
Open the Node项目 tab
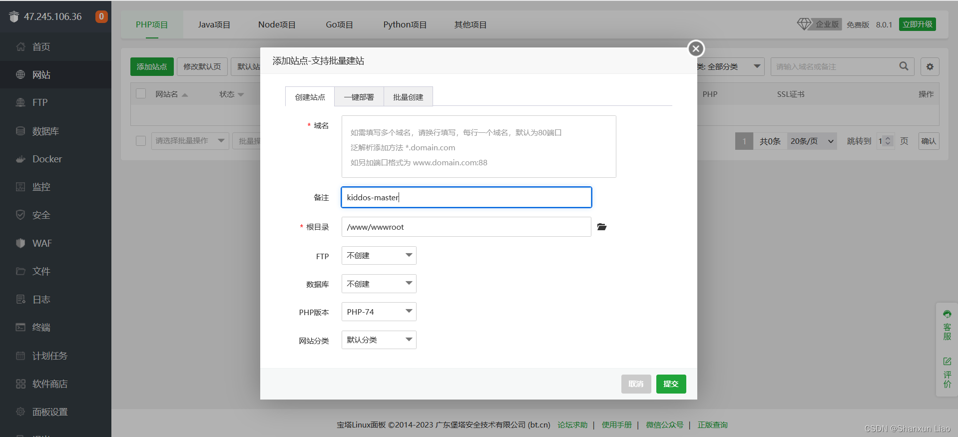click(x=277, y=24)
